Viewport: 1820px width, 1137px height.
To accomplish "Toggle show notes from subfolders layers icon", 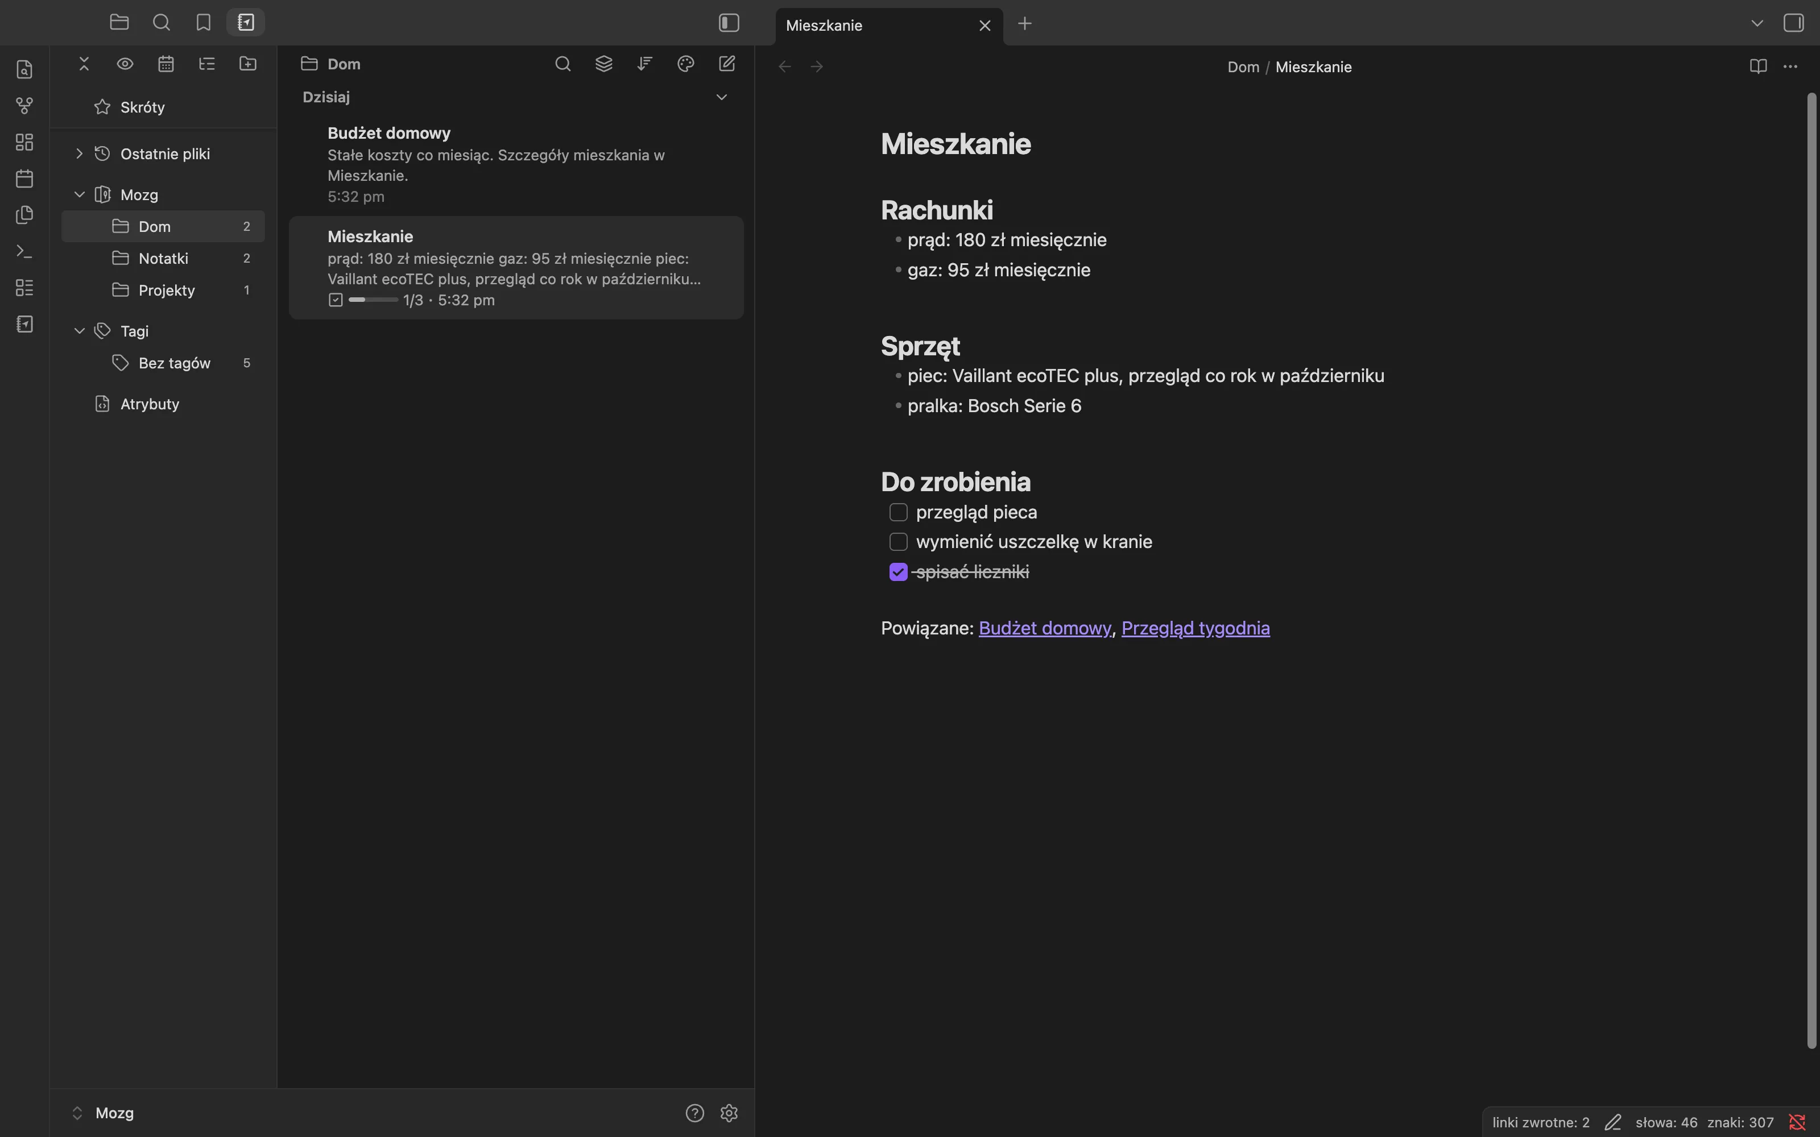I will (604, 64).
